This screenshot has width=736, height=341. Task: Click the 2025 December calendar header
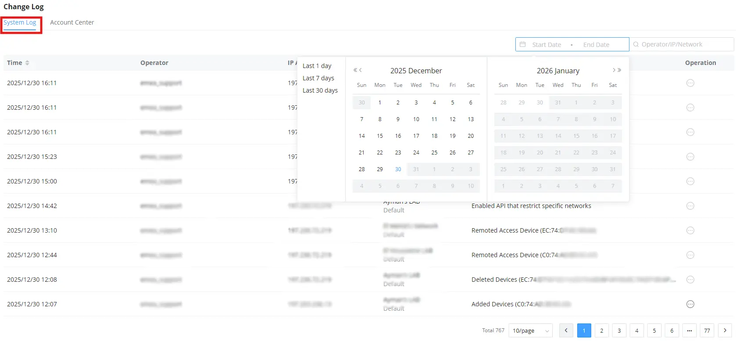[x=416, y=71]
